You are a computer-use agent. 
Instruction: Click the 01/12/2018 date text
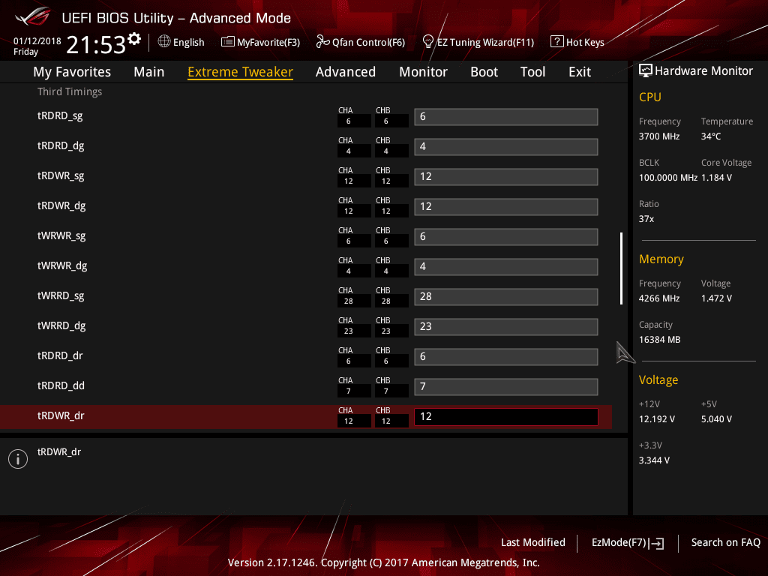pyautogui.click(x=37, y=41)
